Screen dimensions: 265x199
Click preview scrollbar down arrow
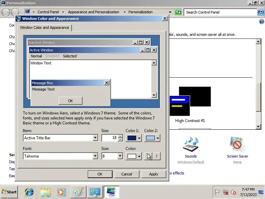coord(154,95)
